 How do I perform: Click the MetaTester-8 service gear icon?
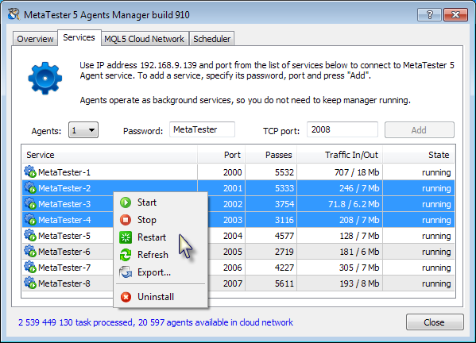pos(30,283)
